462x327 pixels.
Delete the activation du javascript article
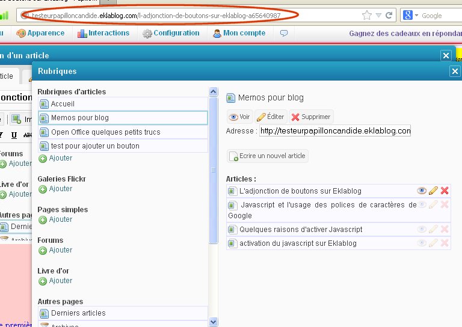[x=445, y=243]
